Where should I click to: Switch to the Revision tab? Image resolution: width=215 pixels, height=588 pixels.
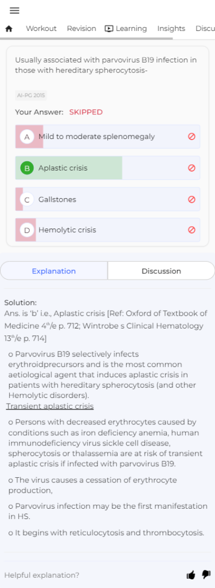[81, 29]
